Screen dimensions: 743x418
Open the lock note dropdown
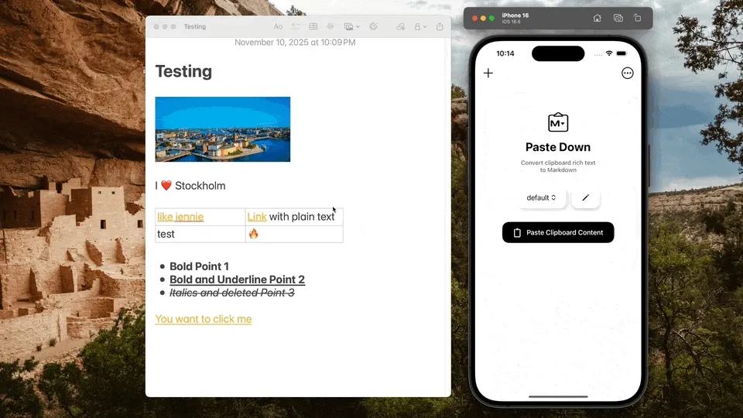[419, 26]
